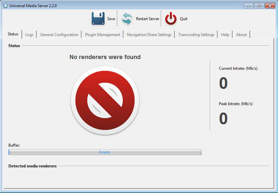Click the red power Quit icon
This screenshot has height=193, width=278.
click(x=171, y=19)
